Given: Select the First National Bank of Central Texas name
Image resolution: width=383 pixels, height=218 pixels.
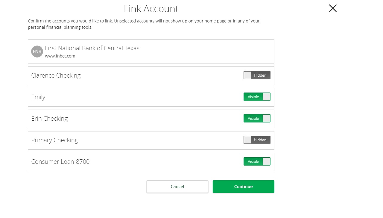Looking at the screenshot, I should pos(92,48).
